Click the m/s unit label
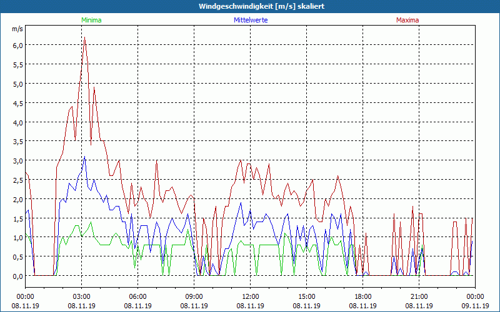500x312 pixels. [17, 29]
